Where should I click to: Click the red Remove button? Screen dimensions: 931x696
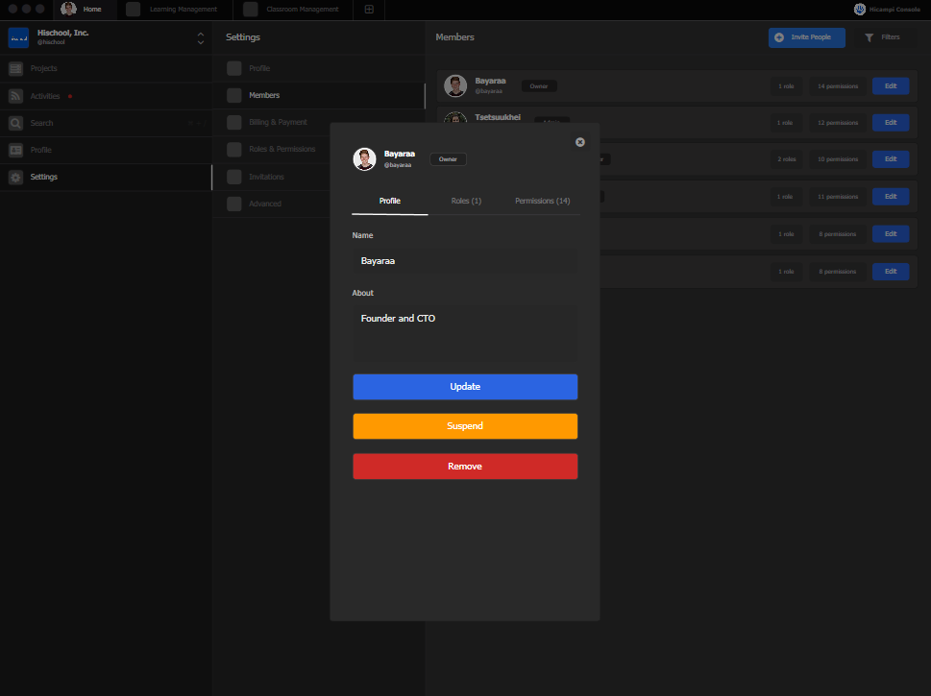tap(465, 467)
